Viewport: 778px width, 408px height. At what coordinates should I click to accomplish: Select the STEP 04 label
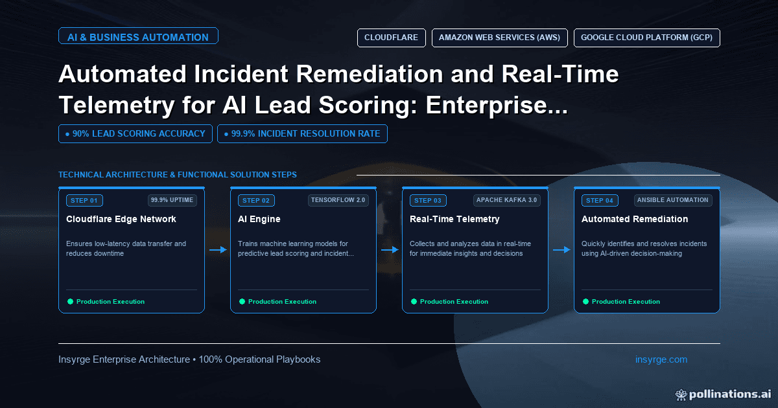[x=600, y=201]
